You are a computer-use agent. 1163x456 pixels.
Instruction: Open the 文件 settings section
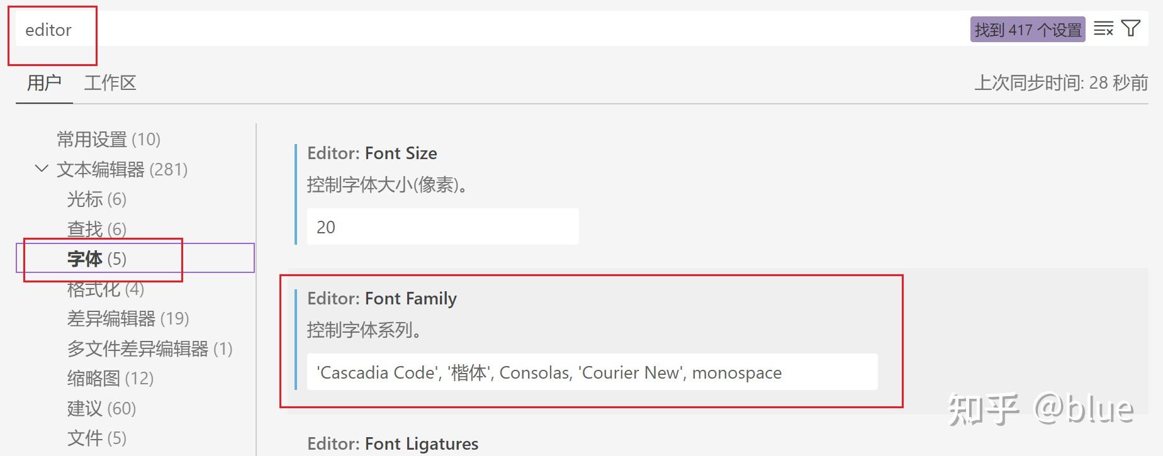coord(97,438)
